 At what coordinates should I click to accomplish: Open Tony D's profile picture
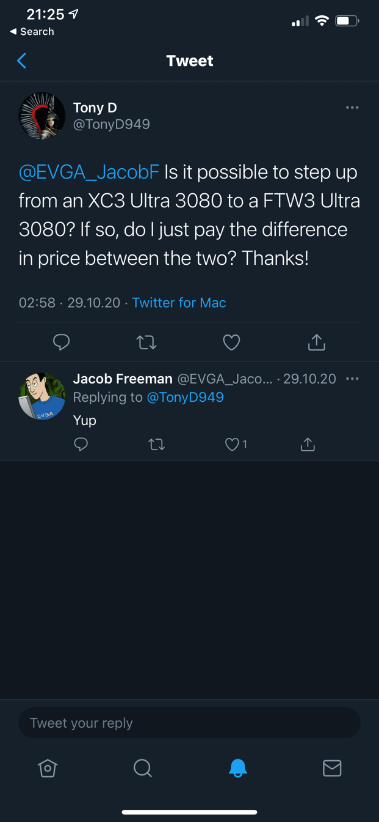pos(42,116)
